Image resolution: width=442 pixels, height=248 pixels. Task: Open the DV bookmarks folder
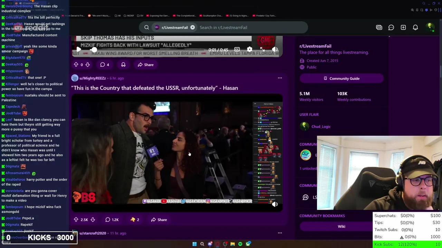point(140,15)
